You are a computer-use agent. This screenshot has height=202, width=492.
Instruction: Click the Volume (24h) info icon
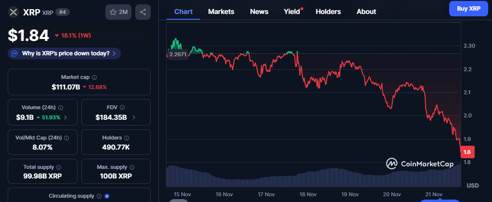[x=61, y=108]
